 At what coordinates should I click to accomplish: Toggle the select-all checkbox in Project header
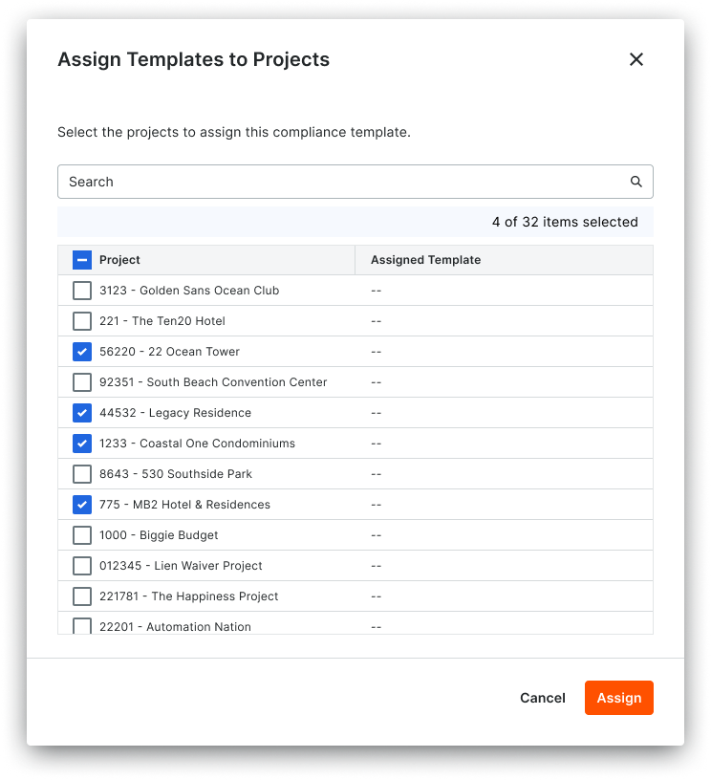(x=82, y=260)
